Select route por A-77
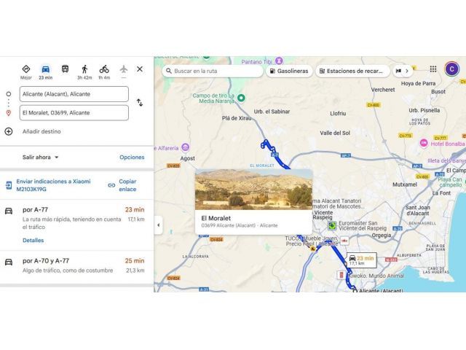Image resolution: width=466 pixels, height=350 pixels. [76, 225]
